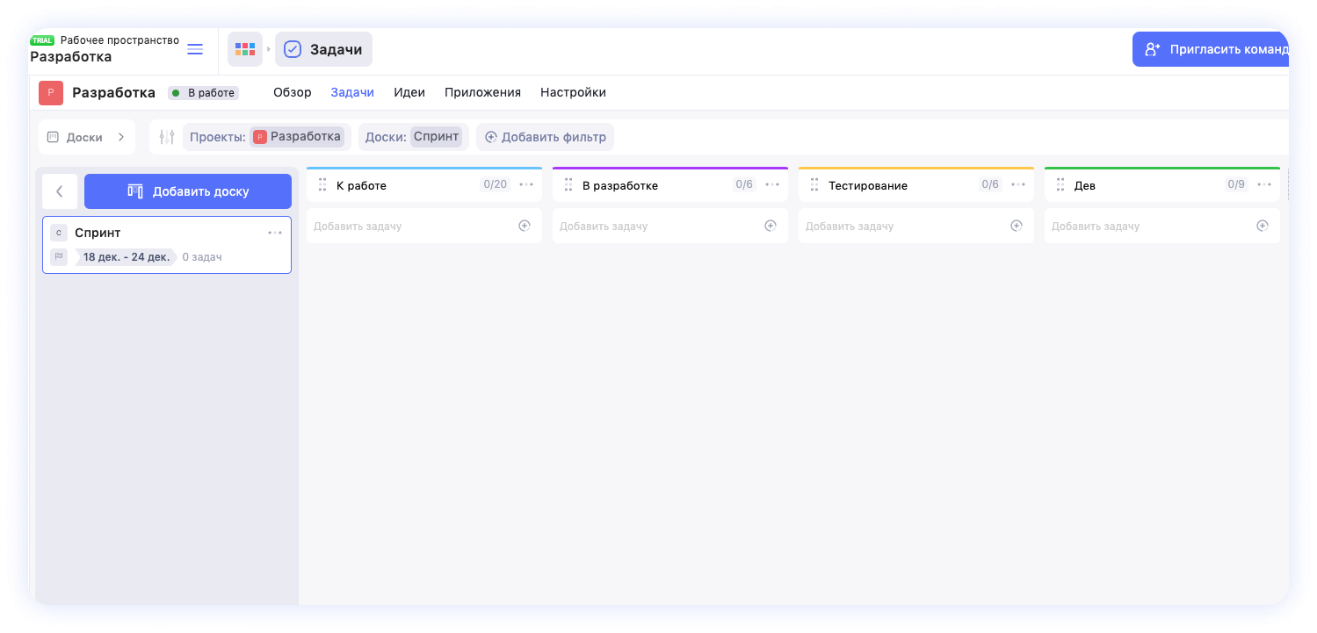Image resolution: width=1317 pixels, height=633 pixels.
Task: Expand the Доски panel chevron
Action: click(x=121, y=137)
